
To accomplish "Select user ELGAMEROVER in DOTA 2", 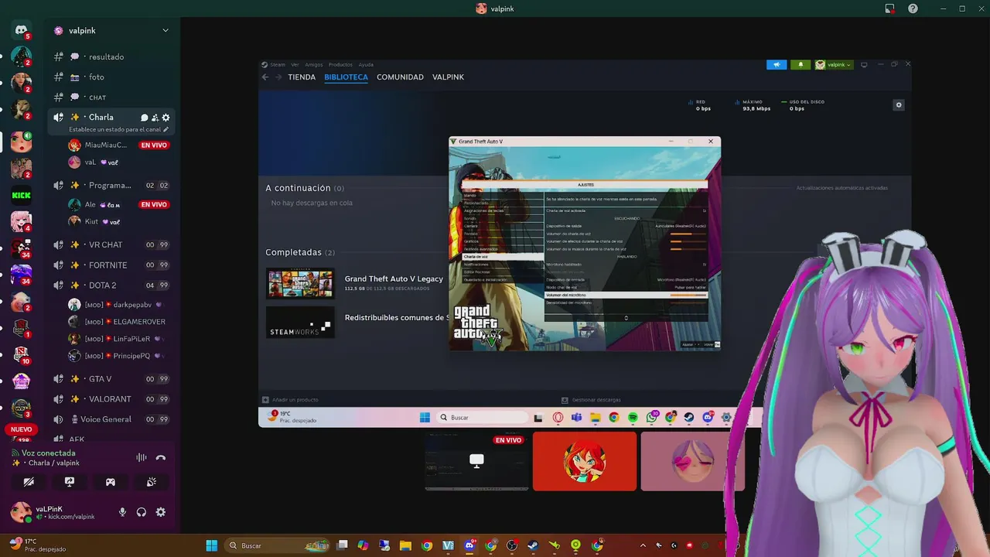I will pyautogui.click(x=116, y=322).
